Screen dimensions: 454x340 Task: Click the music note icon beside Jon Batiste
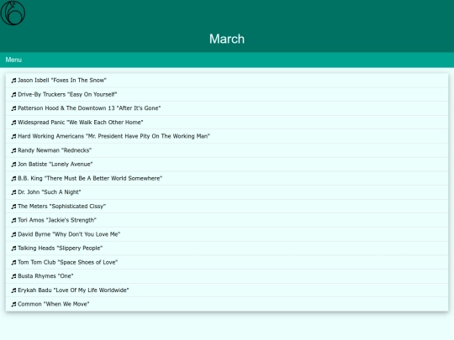[x=13, y=165]
